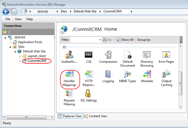
Task: Click the Show All button
Action: pos(125,40)
